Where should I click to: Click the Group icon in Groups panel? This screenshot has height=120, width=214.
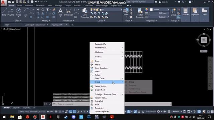click(173, 12)
